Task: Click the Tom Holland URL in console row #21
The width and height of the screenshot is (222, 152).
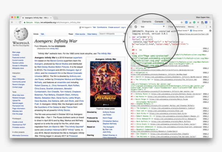Action: [173, 136]
